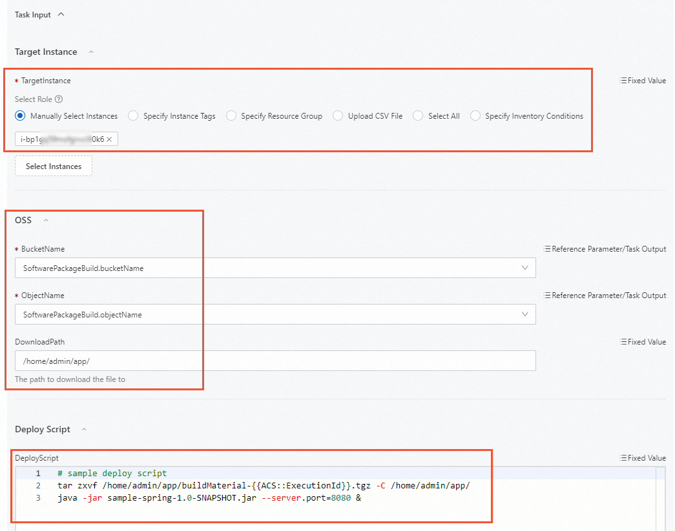675x531 pixels.
Task: Choose Select All radio option
Action: click(418, 115)
